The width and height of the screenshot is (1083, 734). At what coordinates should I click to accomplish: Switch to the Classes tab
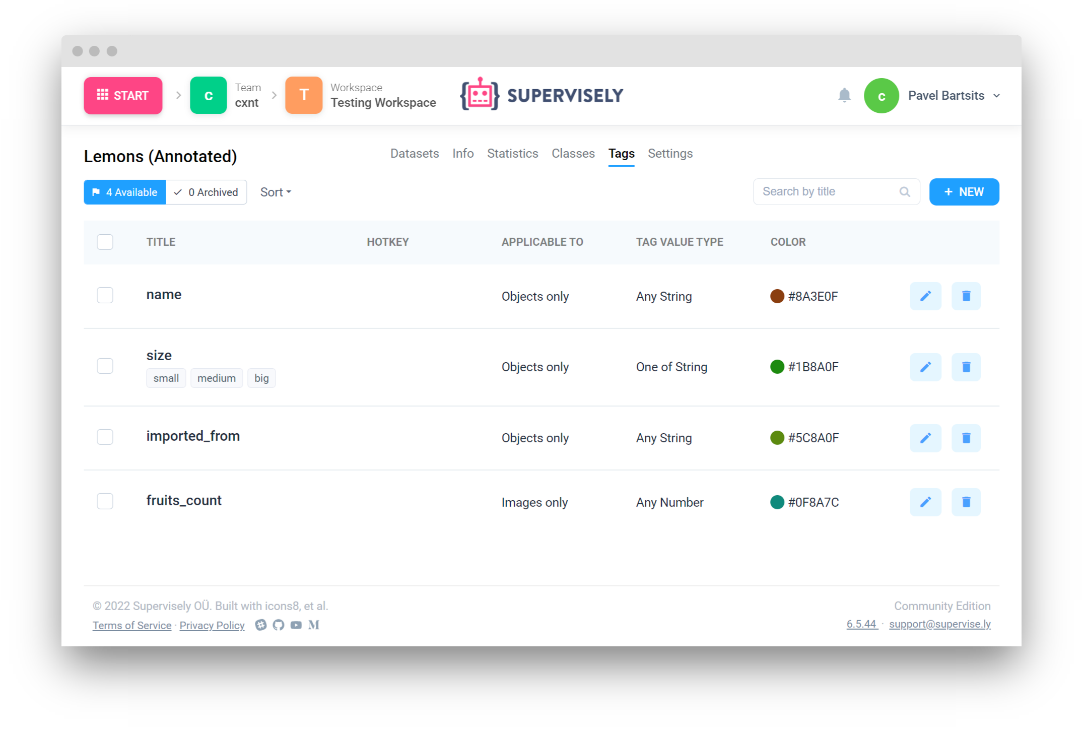click(x=573, y=154)
